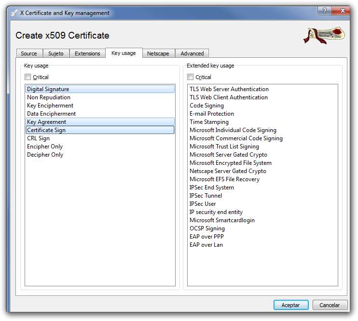The height and width of the screenshot is (321, 358).
Task: Switch to the Advanced tab
Action: [192, 53]
